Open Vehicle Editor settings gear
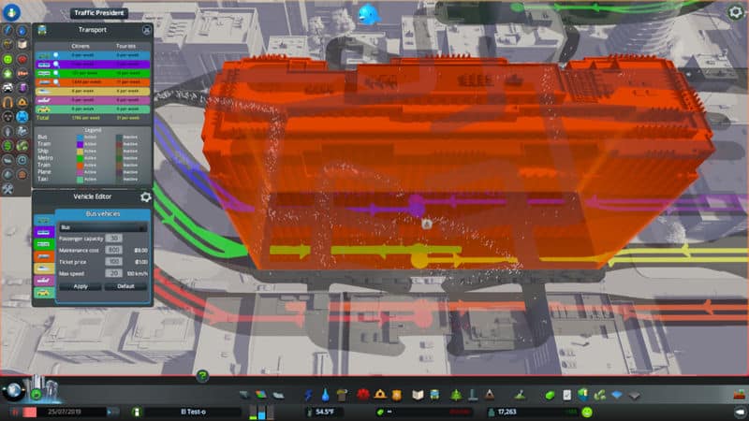 (146, 197)
